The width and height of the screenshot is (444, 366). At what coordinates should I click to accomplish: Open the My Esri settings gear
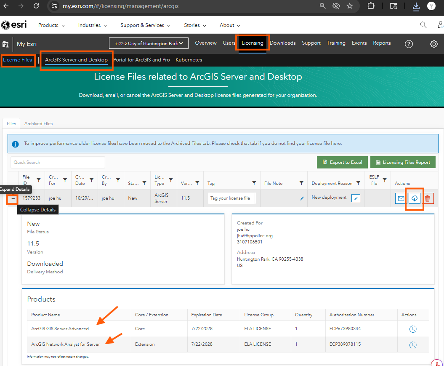click(434, 44)
